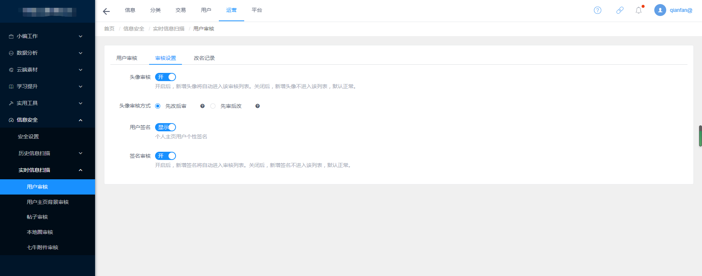This screenshot has width=702, height=276.
Task: Click the 小编工作 briefcase icon
Action: (11, 36)
